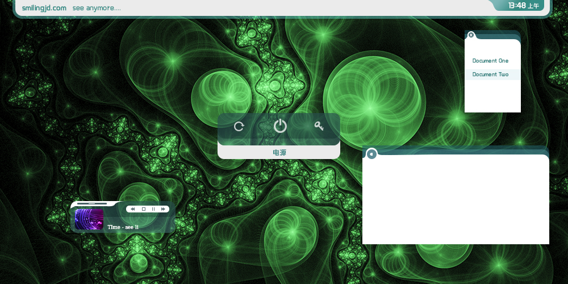The height and width of the screenshot is (284, 568).
Task: Open the smilingjd.com link
Action: (44, 8)
